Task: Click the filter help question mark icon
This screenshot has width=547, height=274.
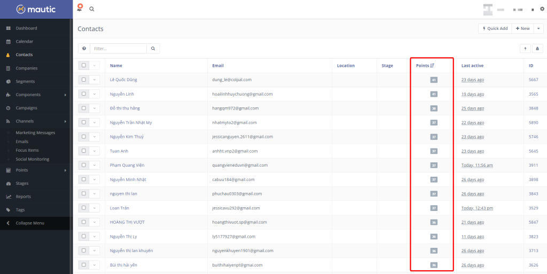Action: point(84,49)
